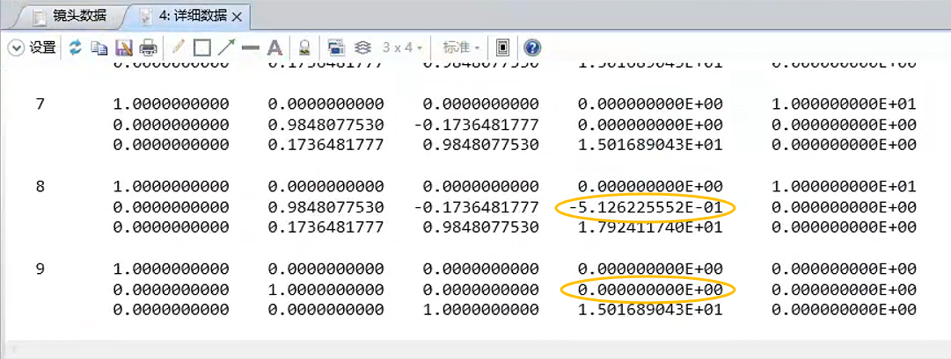Click the clone window icon
This screenshot has height=359, width=951.
(335, 47)
